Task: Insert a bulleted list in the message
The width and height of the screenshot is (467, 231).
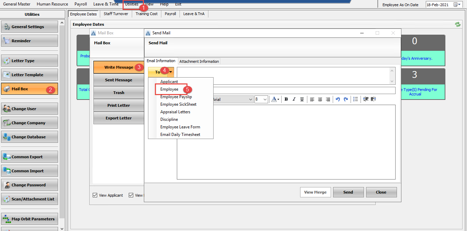Action: coord(355,99)
